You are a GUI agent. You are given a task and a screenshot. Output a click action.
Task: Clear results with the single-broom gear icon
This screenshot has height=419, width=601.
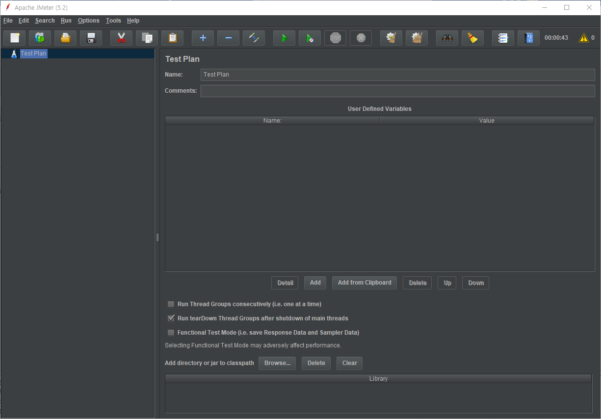coord(392,38)
